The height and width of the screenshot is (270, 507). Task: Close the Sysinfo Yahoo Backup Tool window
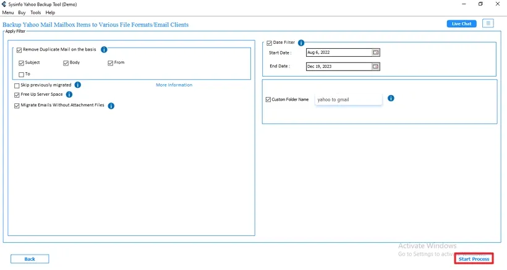tap(498, 4)
